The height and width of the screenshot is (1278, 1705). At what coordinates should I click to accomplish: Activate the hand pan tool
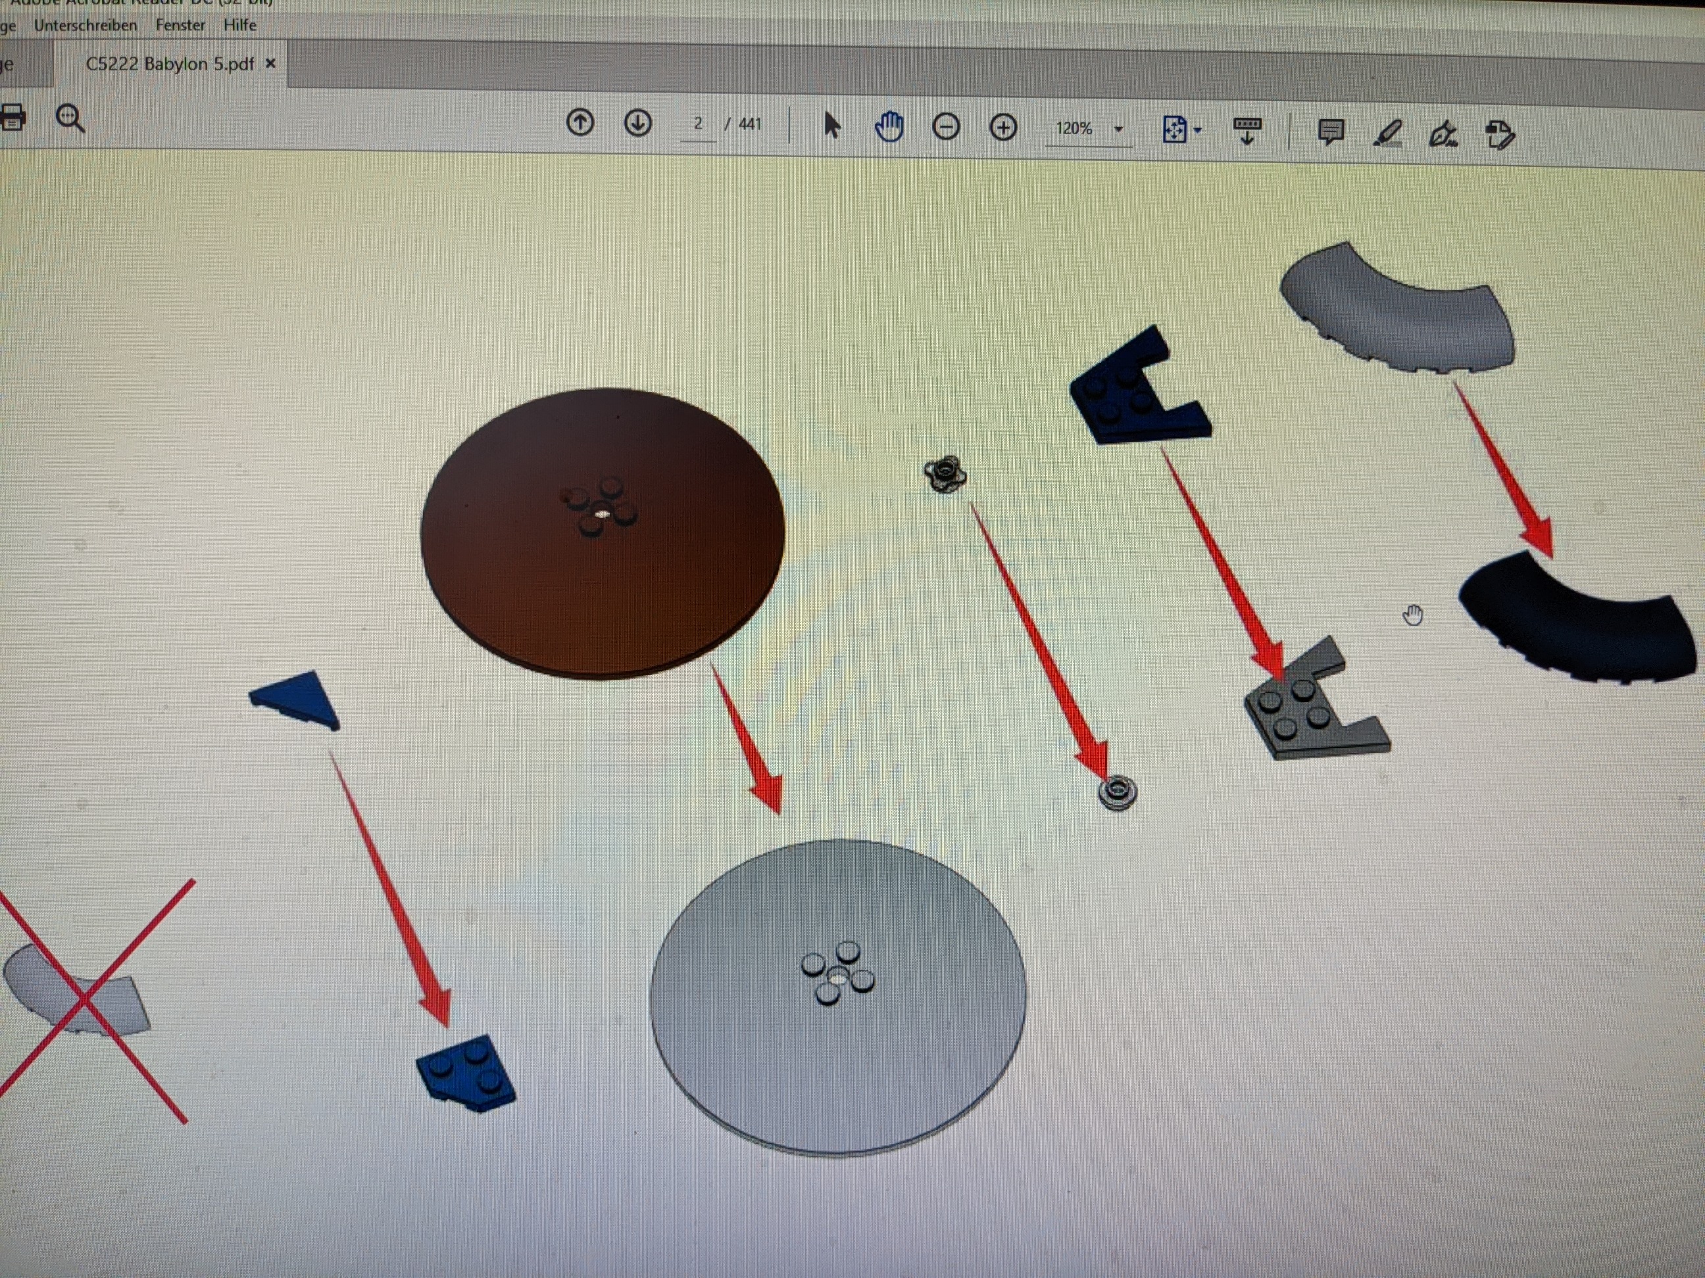889,126
